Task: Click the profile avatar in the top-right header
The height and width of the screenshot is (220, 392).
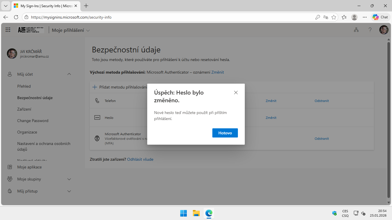Action: pyautogui.click(x=384, y=30)
